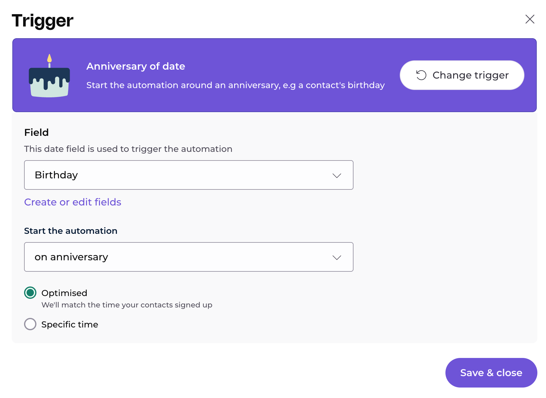Click the "Anniversary of date" trigger heading
The width and height of the screenshot is (546, 398).
tap(136, 66)
